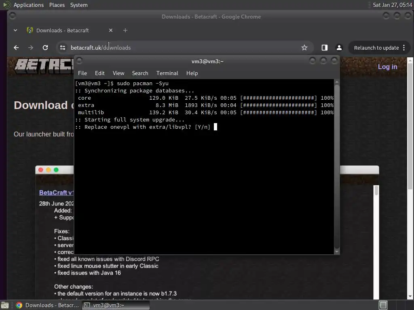Click 'fixed all known issues with Discord RPC'
414x310 pixels.
coord(108,259)
